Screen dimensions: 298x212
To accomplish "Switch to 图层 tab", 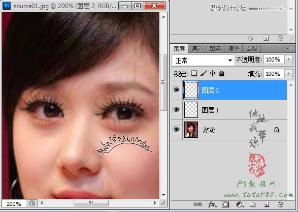I will [179, 49].
